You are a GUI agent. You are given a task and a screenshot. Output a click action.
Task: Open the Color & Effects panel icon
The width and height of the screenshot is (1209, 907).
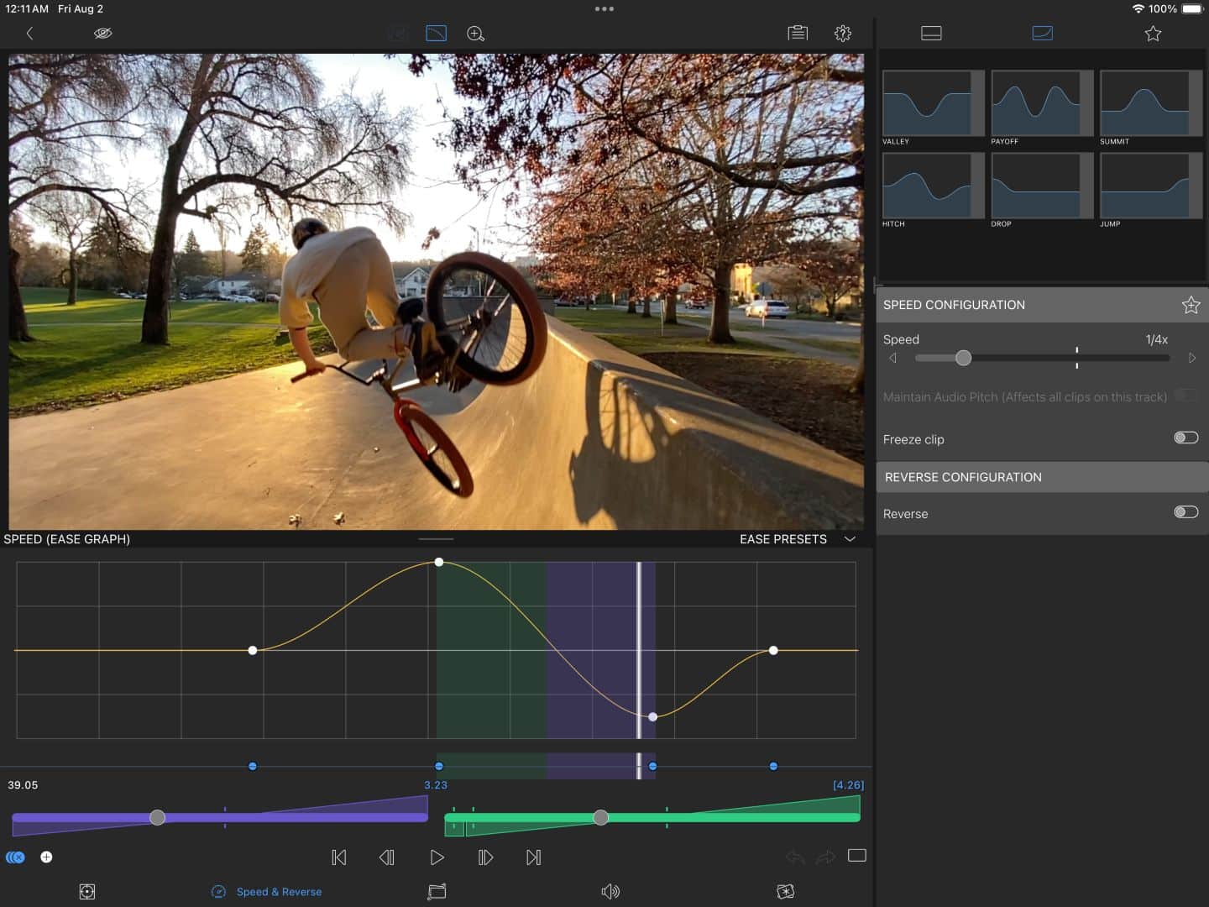(786, 891)
